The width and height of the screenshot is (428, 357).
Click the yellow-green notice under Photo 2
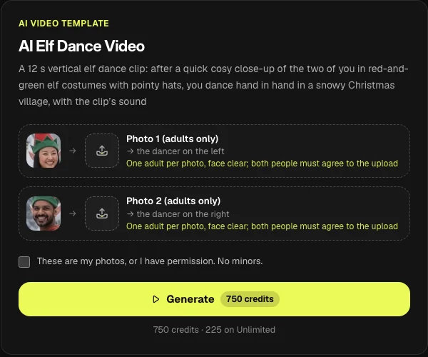click(262, 226)
